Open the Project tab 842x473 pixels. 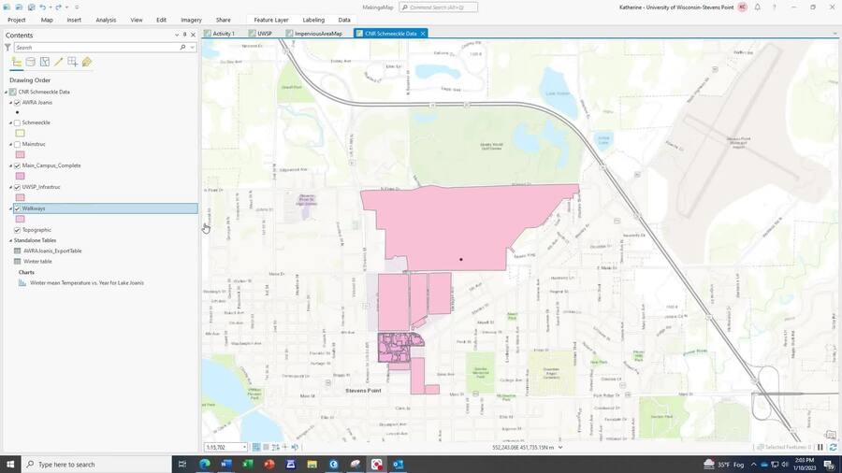point(17,20)
